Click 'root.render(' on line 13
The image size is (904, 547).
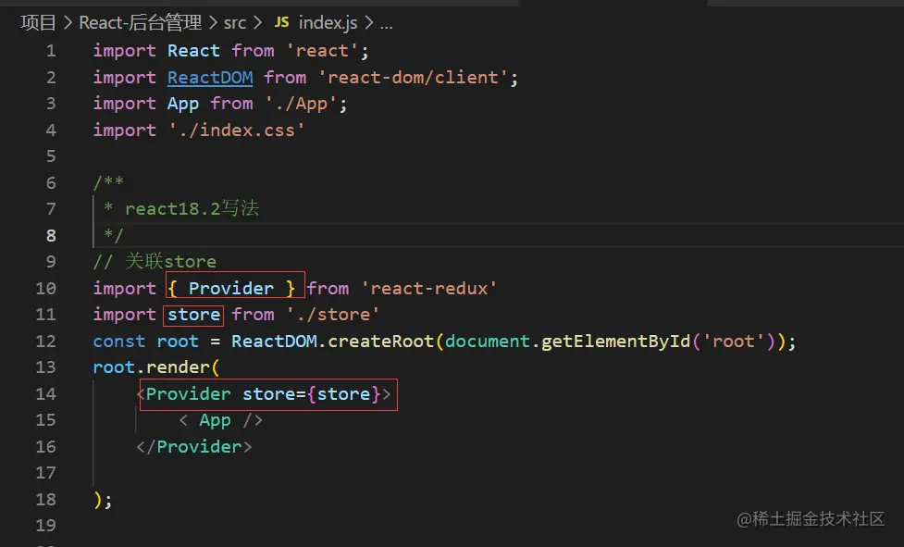[x=156, y=367]
